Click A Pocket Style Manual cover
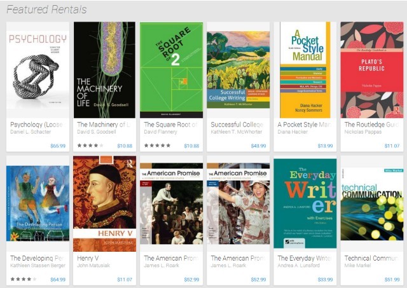407x288 pixels. (305, 70)
